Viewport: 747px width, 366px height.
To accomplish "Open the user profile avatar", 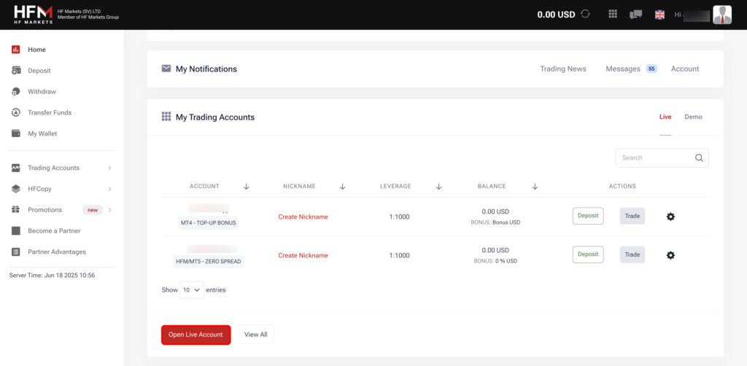I will [x=722, y=15].
